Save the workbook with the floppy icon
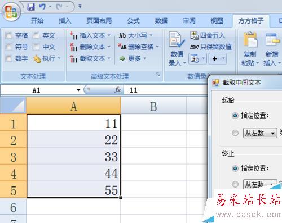 point(31,7)
